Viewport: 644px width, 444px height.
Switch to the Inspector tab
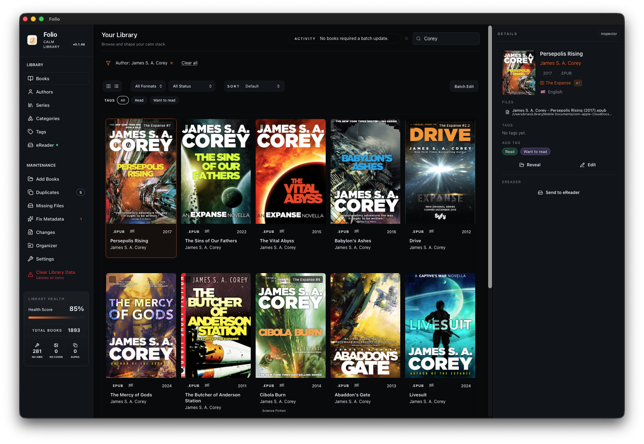(609, 34)
